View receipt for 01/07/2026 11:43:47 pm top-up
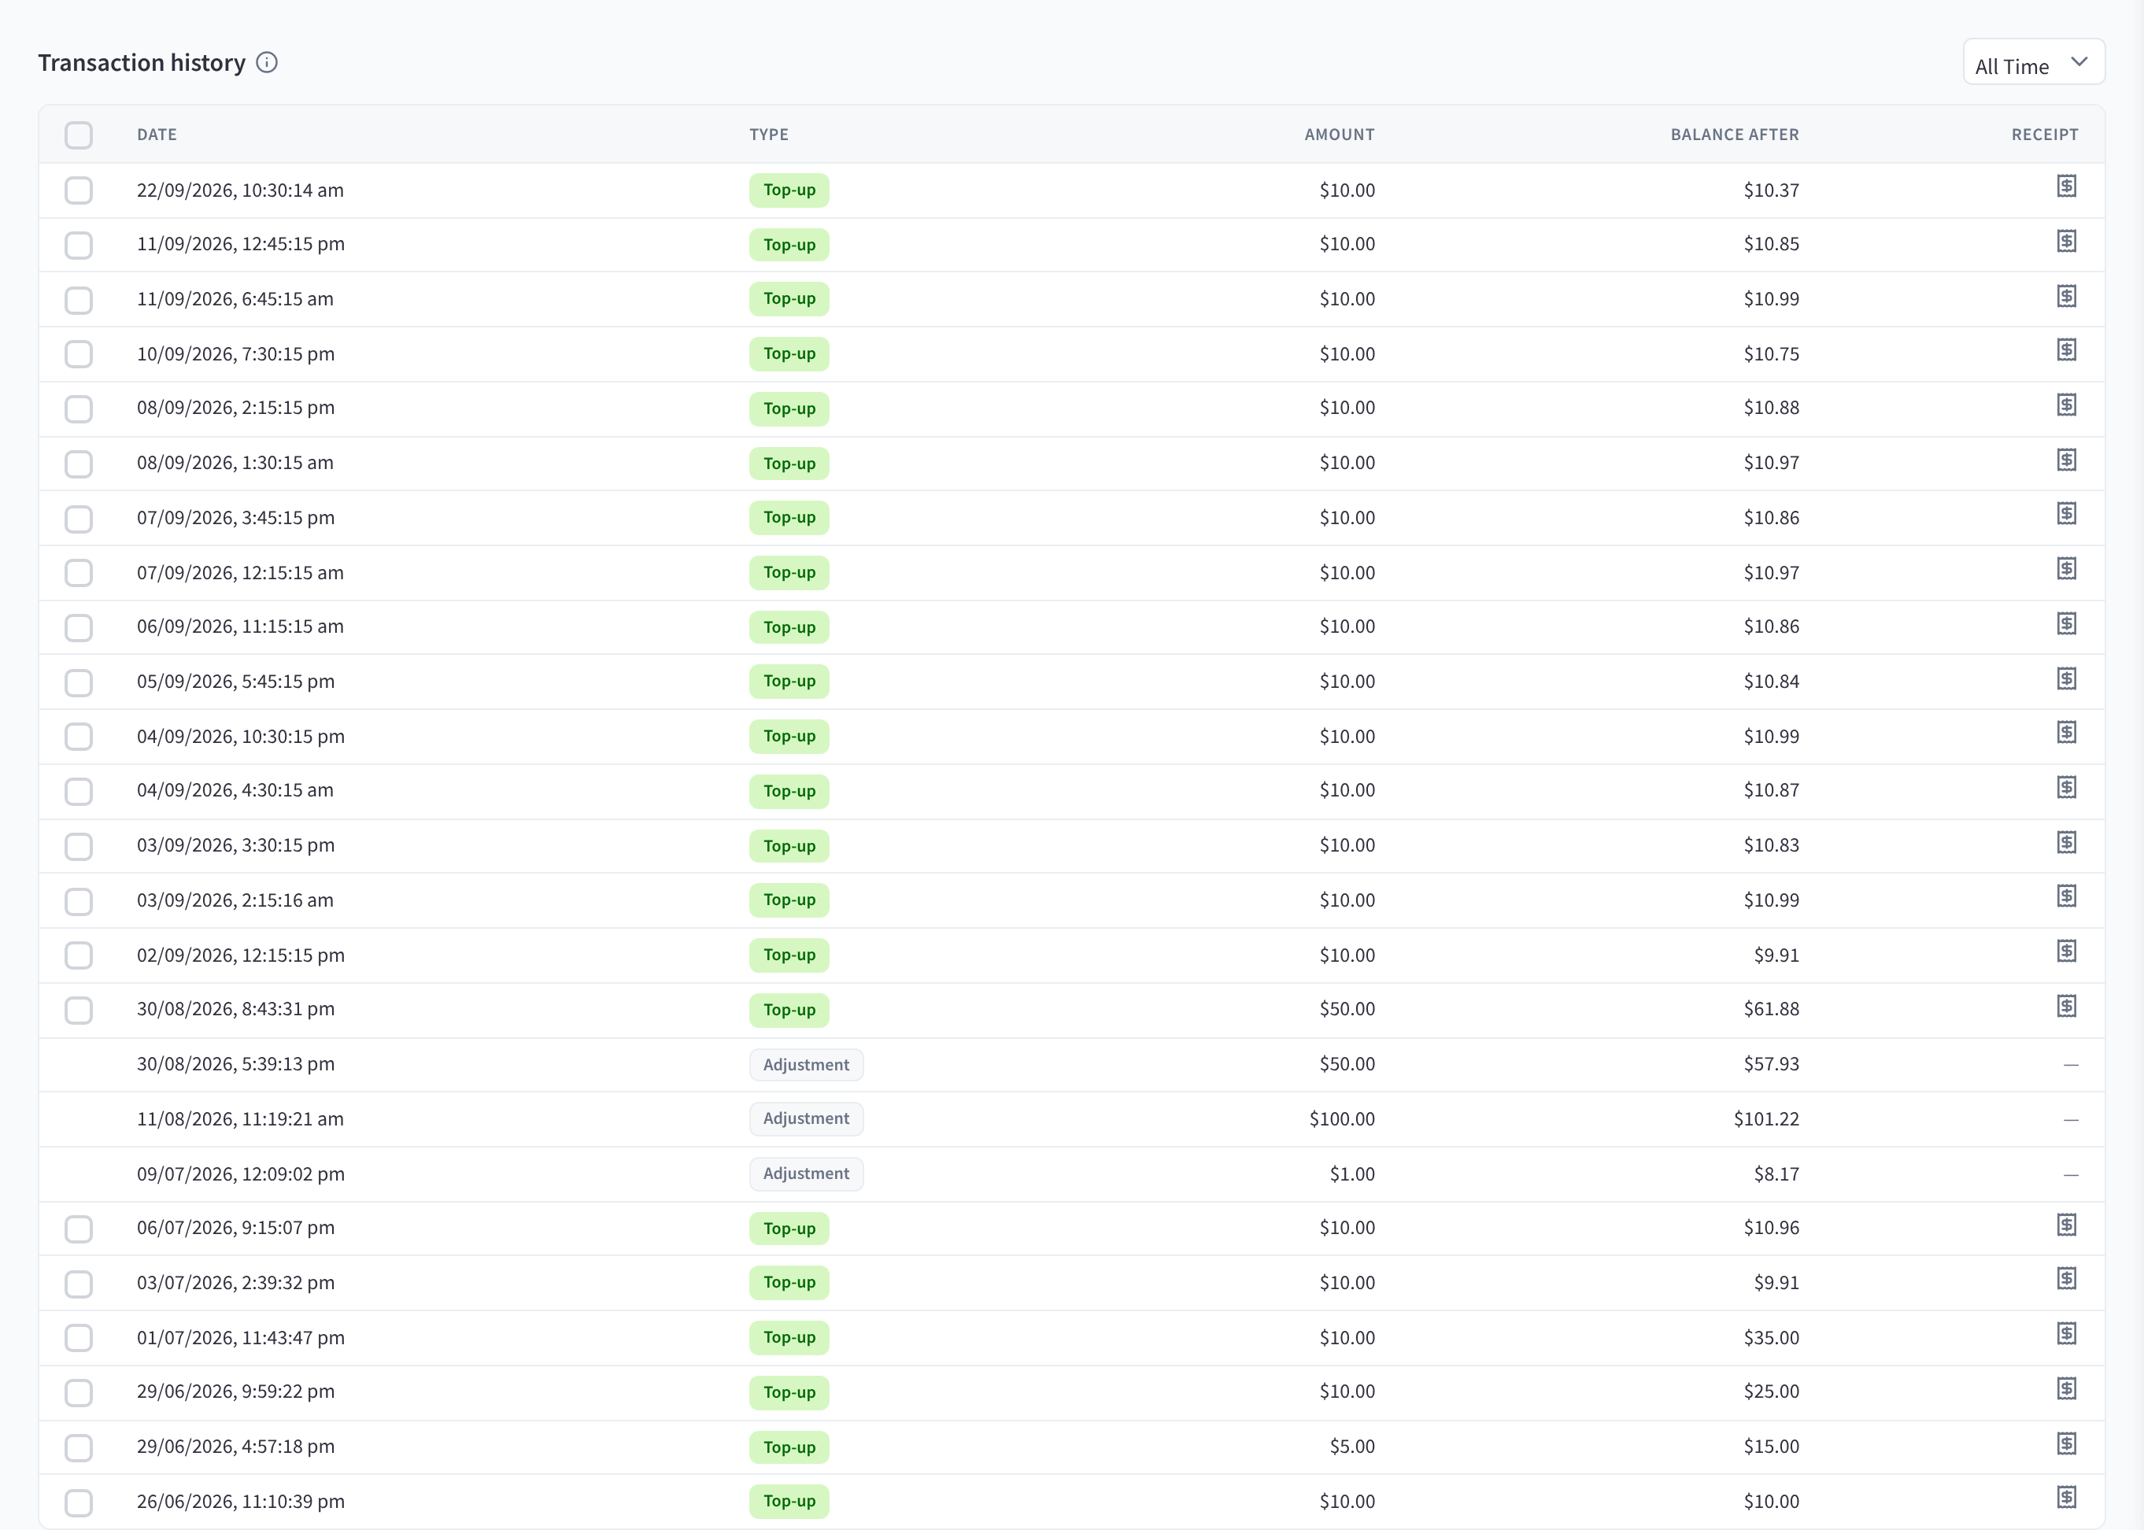 [2066, 1334]
